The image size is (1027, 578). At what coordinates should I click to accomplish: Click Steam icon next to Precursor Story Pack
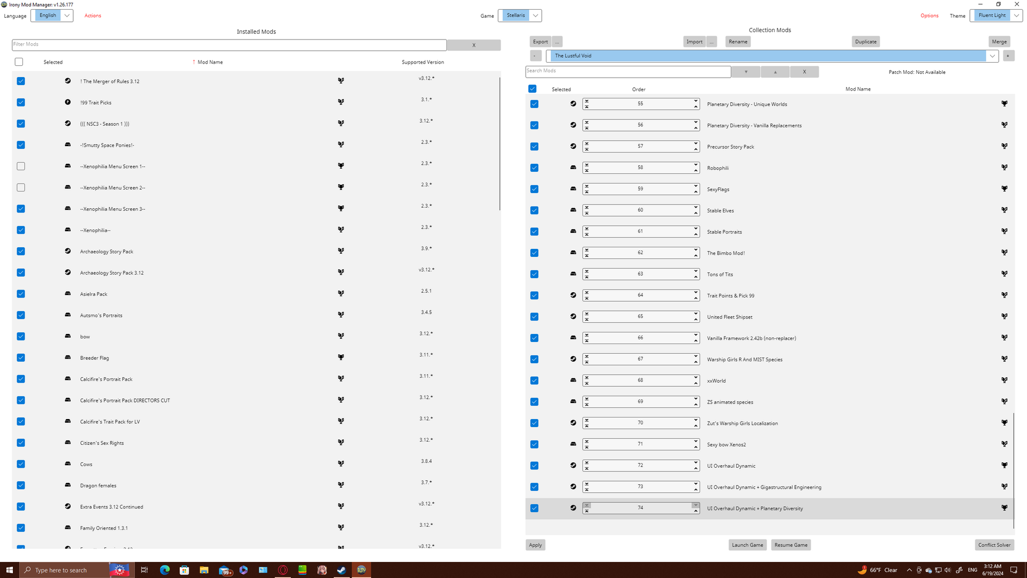(x=573, y=146)
